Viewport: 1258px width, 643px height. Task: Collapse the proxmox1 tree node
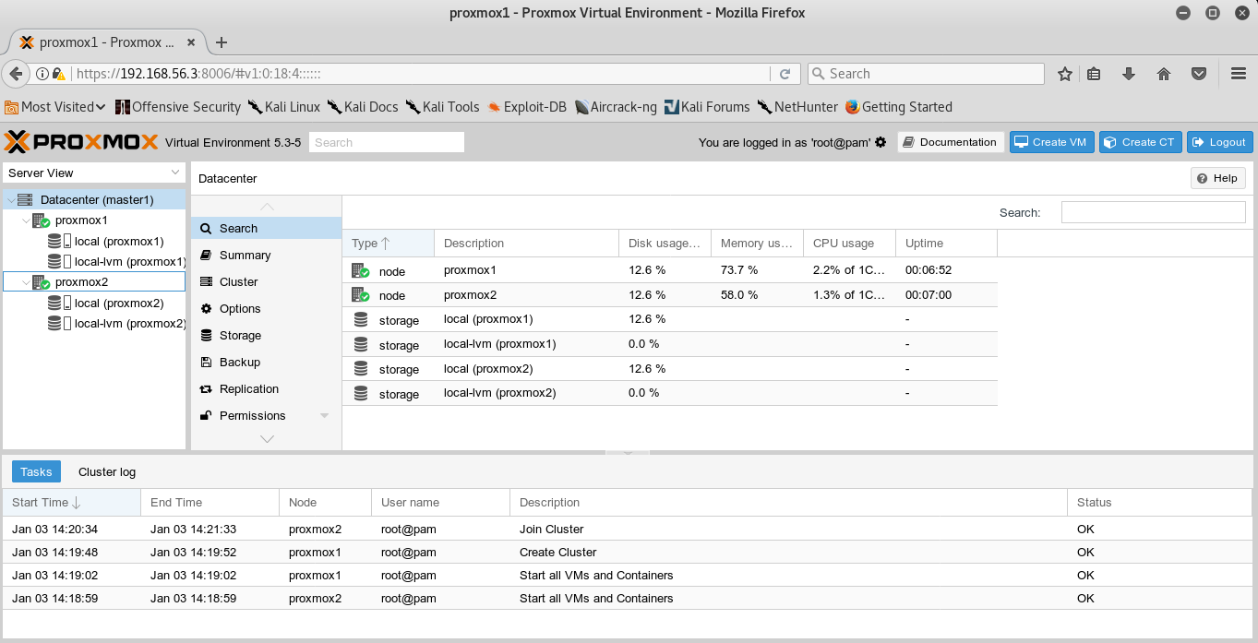pos(25,221)
